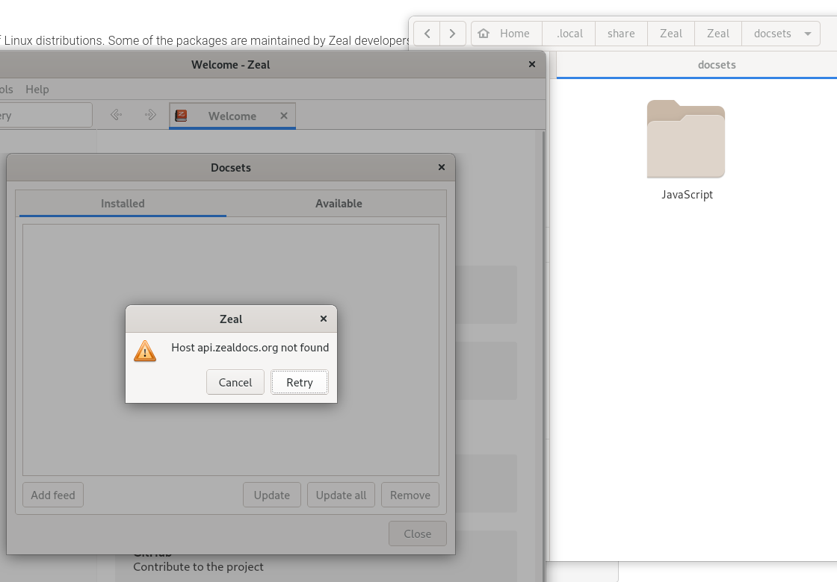Click the Zeal logo on the Welcome tab
The image size is (837, 582).
click(x=180, y=116)
